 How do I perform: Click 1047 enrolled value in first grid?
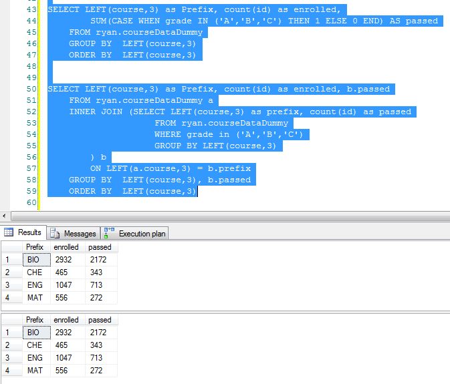[x=68, y=285]
